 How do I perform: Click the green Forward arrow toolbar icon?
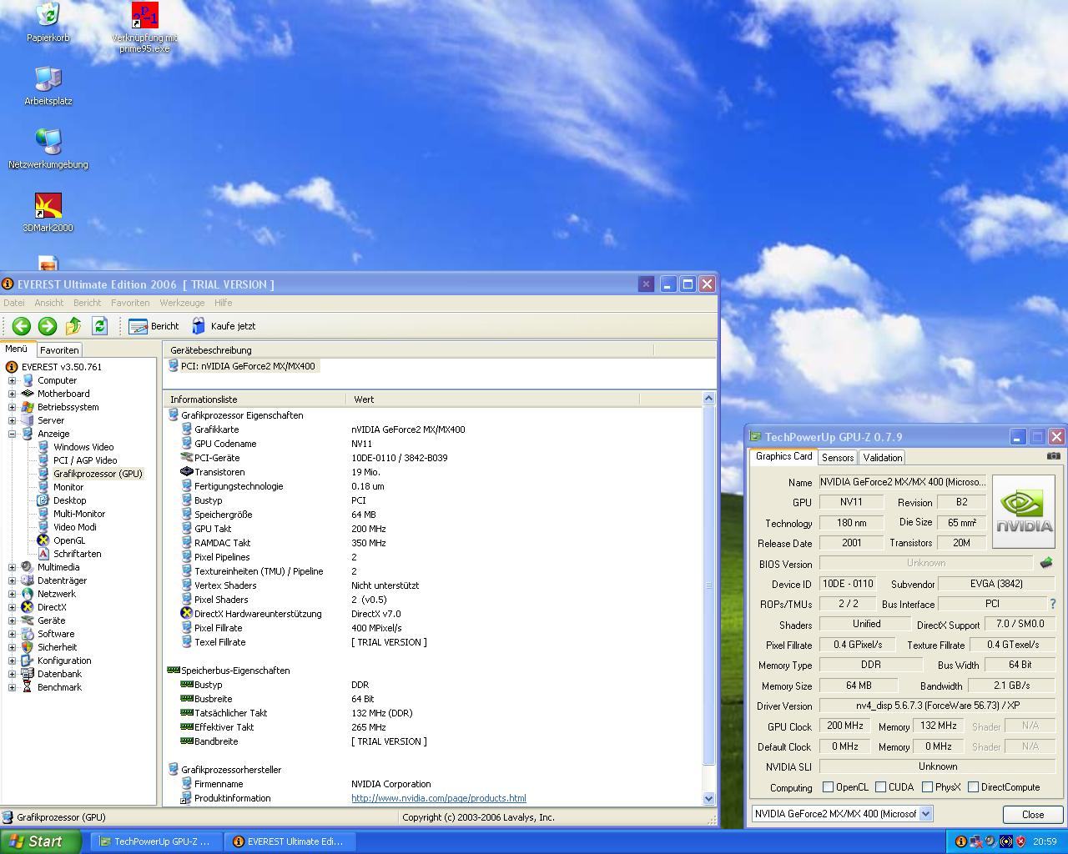point(48,326)
